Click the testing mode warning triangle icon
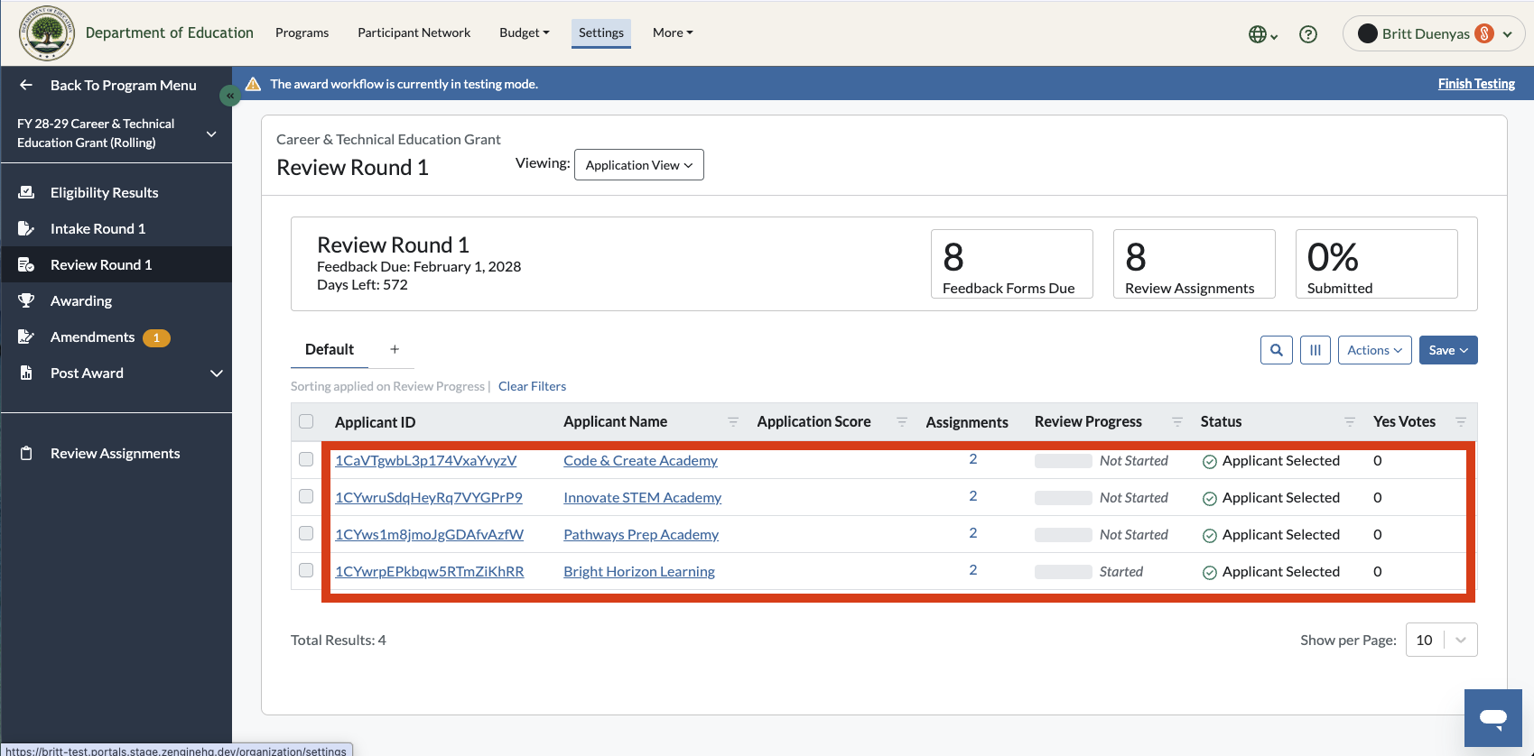The width and height of the screenshot is (1534, 756). (x=254, y=84)
